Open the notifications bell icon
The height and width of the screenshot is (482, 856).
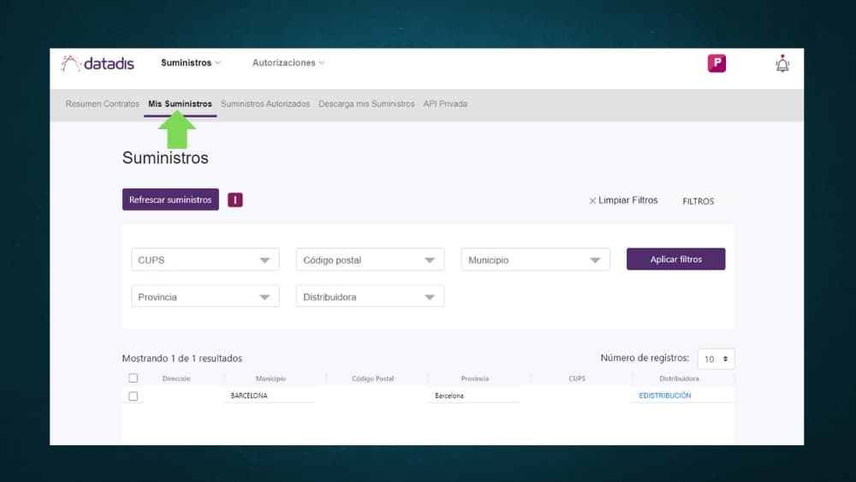782,63
